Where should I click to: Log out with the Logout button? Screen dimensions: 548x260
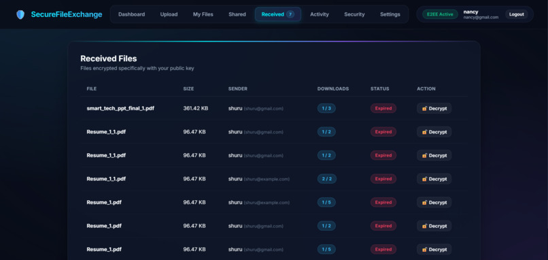pos(517,14)
